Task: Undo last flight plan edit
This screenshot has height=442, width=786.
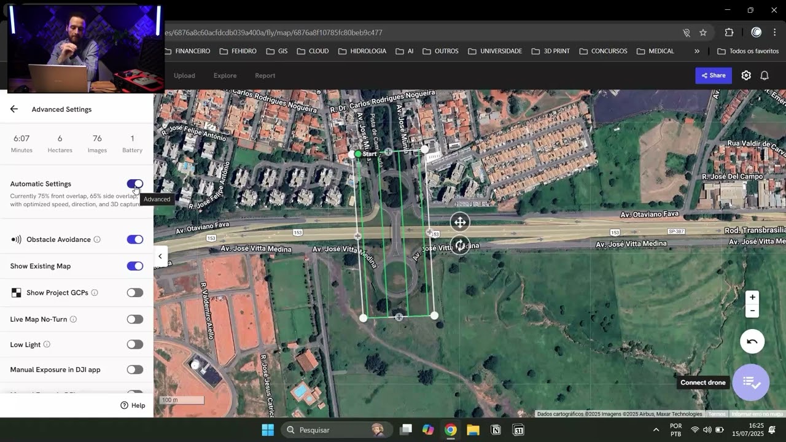Action: tap(752, 341)
